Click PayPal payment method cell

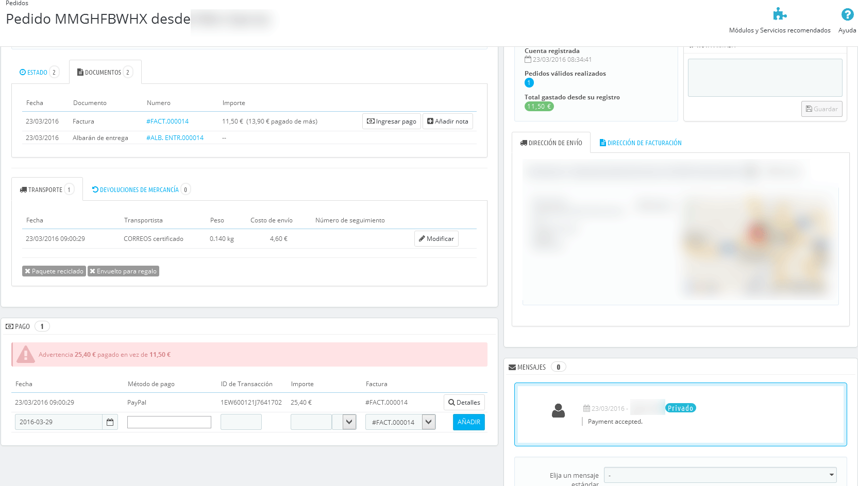click(x=137, y=403)
